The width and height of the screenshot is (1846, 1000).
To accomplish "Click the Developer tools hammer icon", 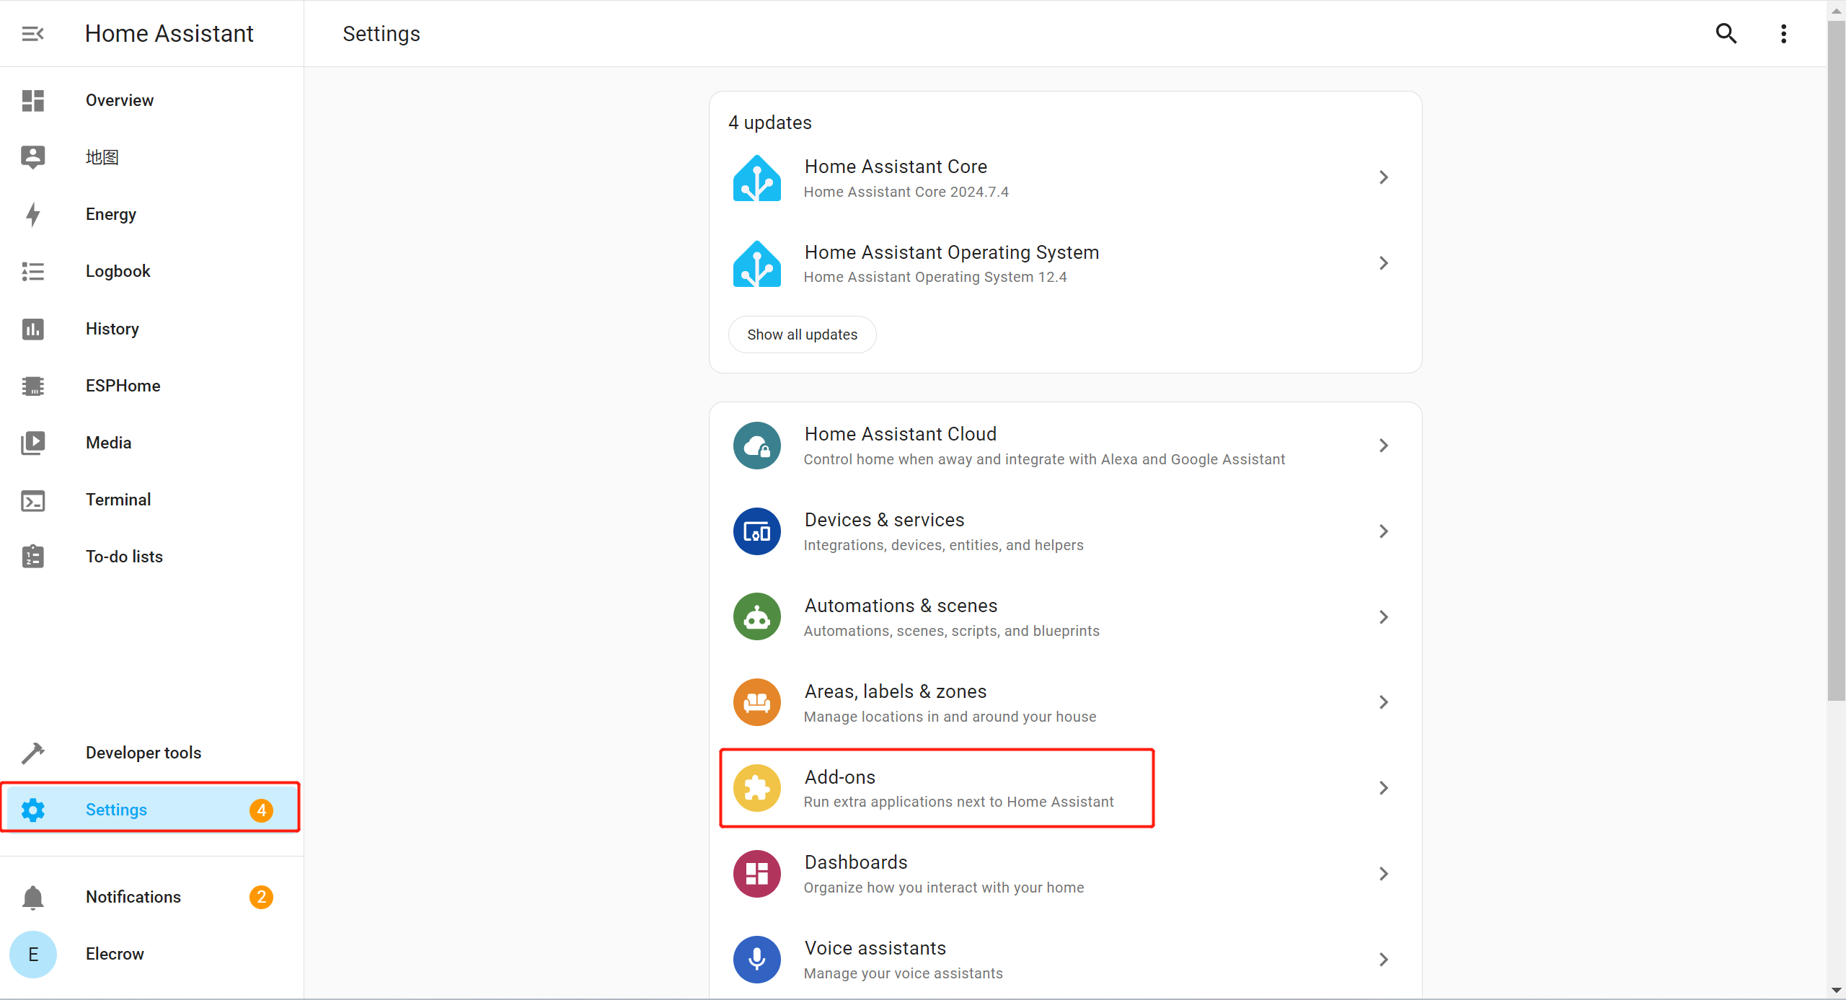I will coord(32,753).
